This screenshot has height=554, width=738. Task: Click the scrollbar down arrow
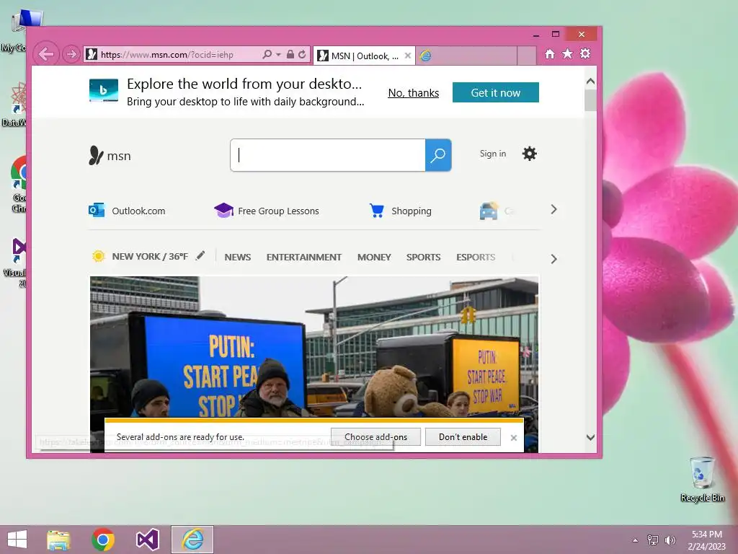pyautogui.click(x=591, y=437)
